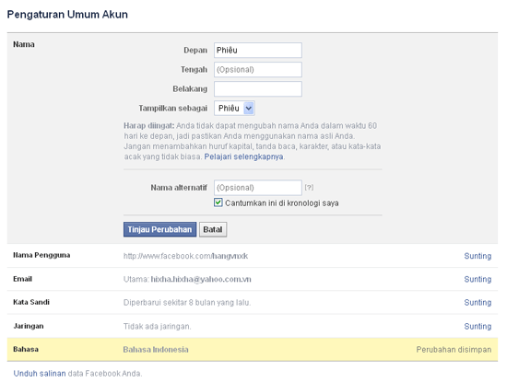Click the text 'Tidak ada jaringan.'
Screen dimensions: 507x382
tap(157, 326)
